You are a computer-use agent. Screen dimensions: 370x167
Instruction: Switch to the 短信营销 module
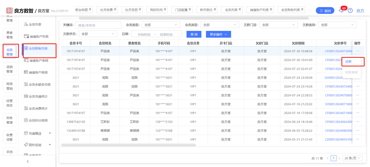pos(10,86)
